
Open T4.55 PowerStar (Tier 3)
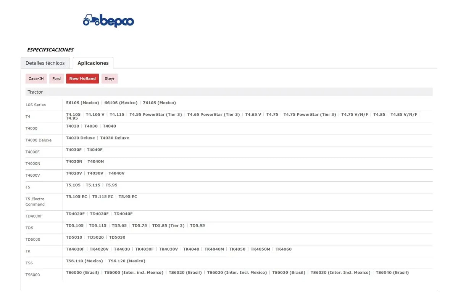156,115
